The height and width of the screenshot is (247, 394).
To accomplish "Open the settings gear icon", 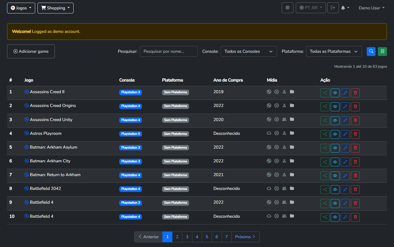I will (x=288, y=8).
